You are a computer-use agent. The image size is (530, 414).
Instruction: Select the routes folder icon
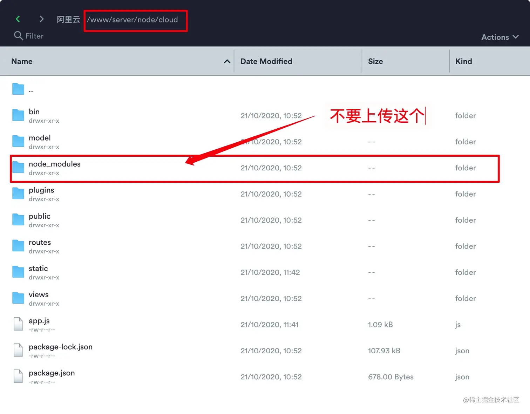[18, 246]
